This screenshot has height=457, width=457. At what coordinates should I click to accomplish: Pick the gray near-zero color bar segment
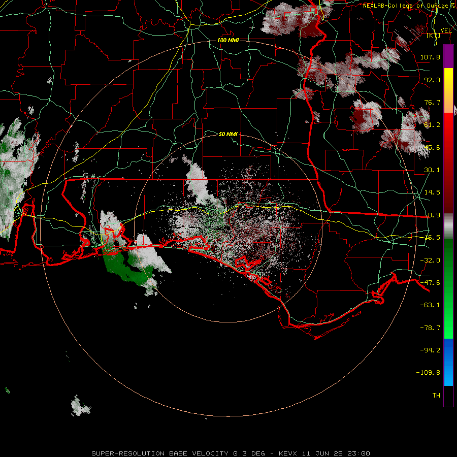click(448, 226)
